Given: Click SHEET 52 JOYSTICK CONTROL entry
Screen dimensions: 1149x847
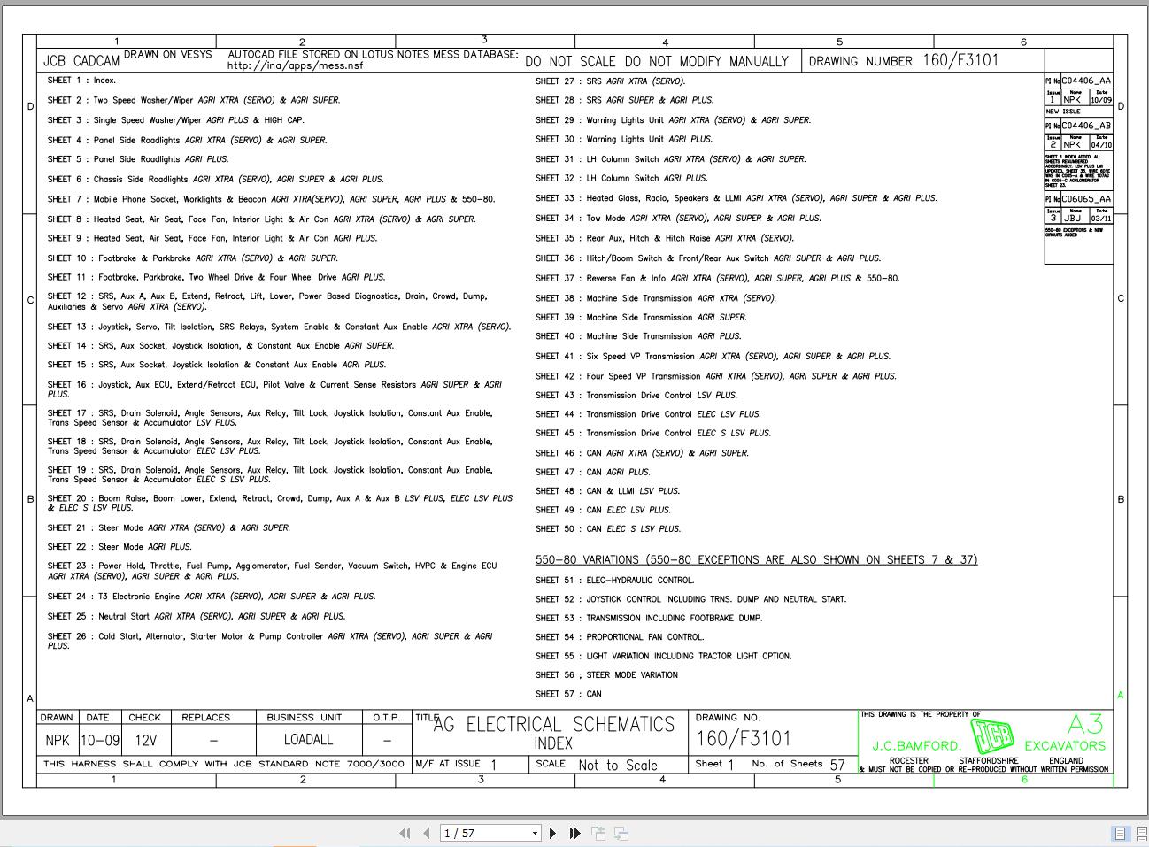Looking at the screenshot, I should tap(691, 599).
